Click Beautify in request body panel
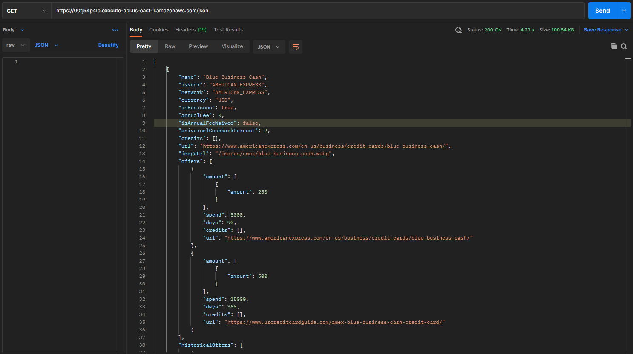The width and height of the screenshot is (633, 354). (x=108, y=45)
